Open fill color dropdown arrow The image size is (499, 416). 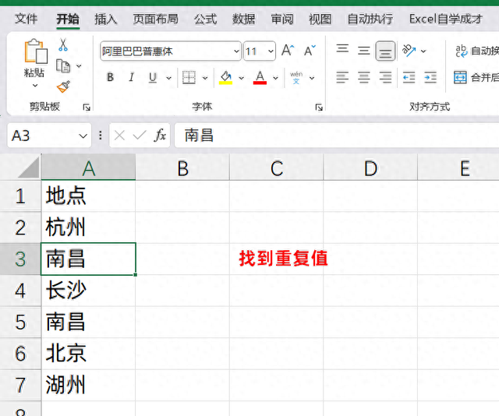(x=241, y=78)
